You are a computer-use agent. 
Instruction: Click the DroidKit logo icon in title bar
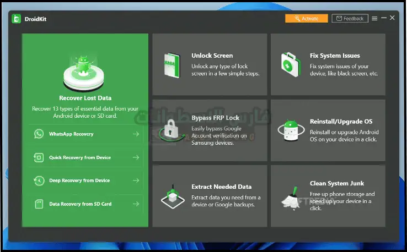click(17, 18)
